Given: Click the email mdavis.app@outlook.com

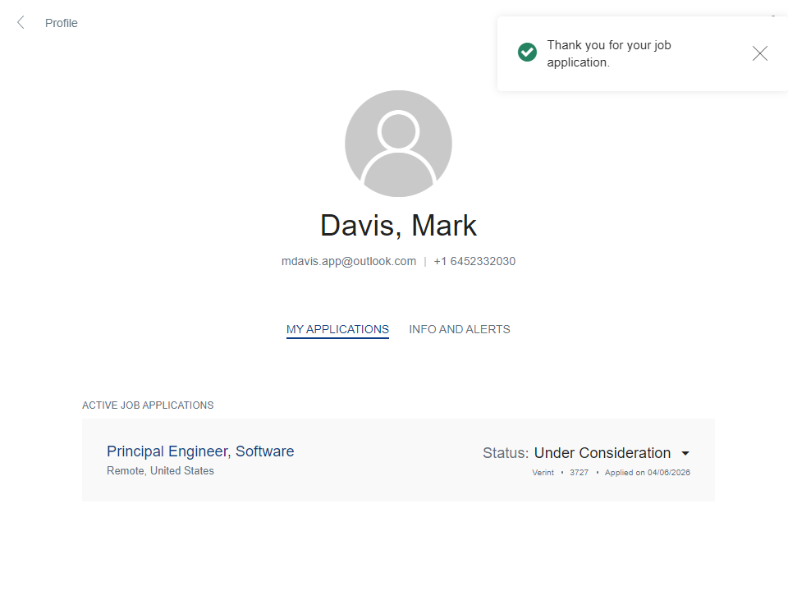Looking at the screenshot, I should pyautogui.click(x=349, y=261).
